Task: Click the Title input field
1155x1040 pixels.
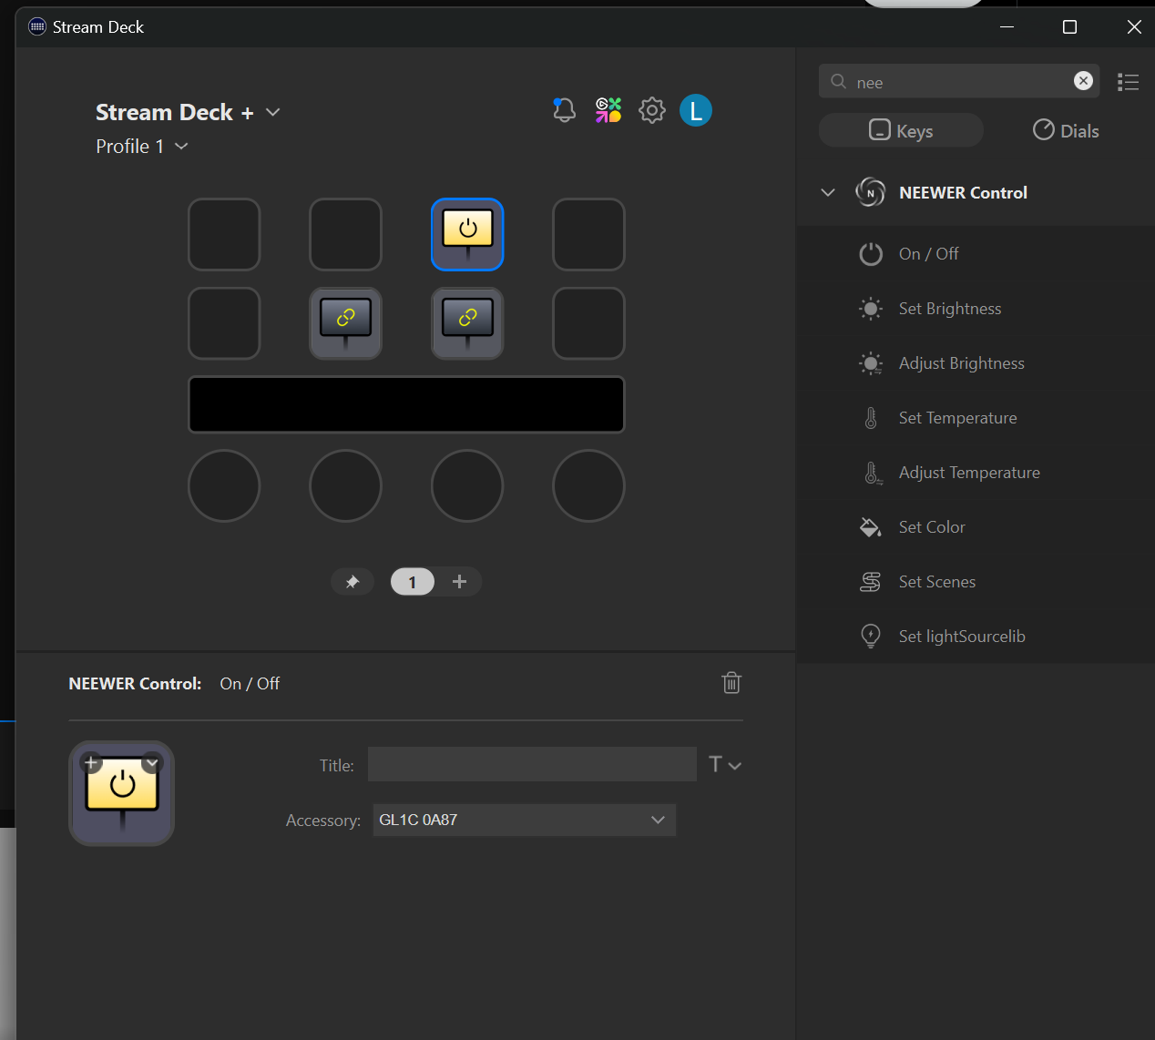Action: point(532,764)
